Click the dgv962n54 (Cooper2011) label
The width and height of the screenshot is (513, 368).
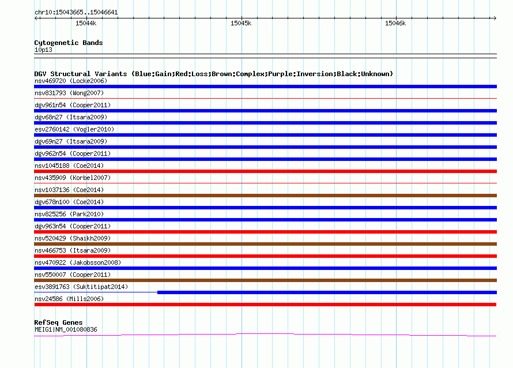click(x=73, y=153)
